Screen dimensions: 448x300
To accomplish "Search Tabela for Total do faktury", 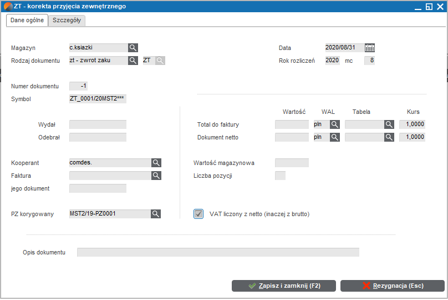I will [x=389, y=124].
